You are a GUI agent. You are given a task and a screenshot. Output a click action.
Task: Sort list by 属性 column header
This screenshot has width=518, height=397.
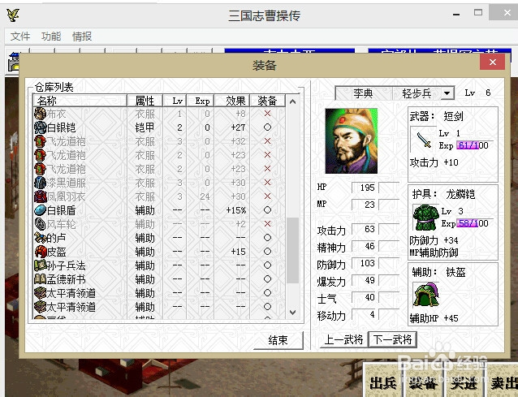click(x=145, y=101)
